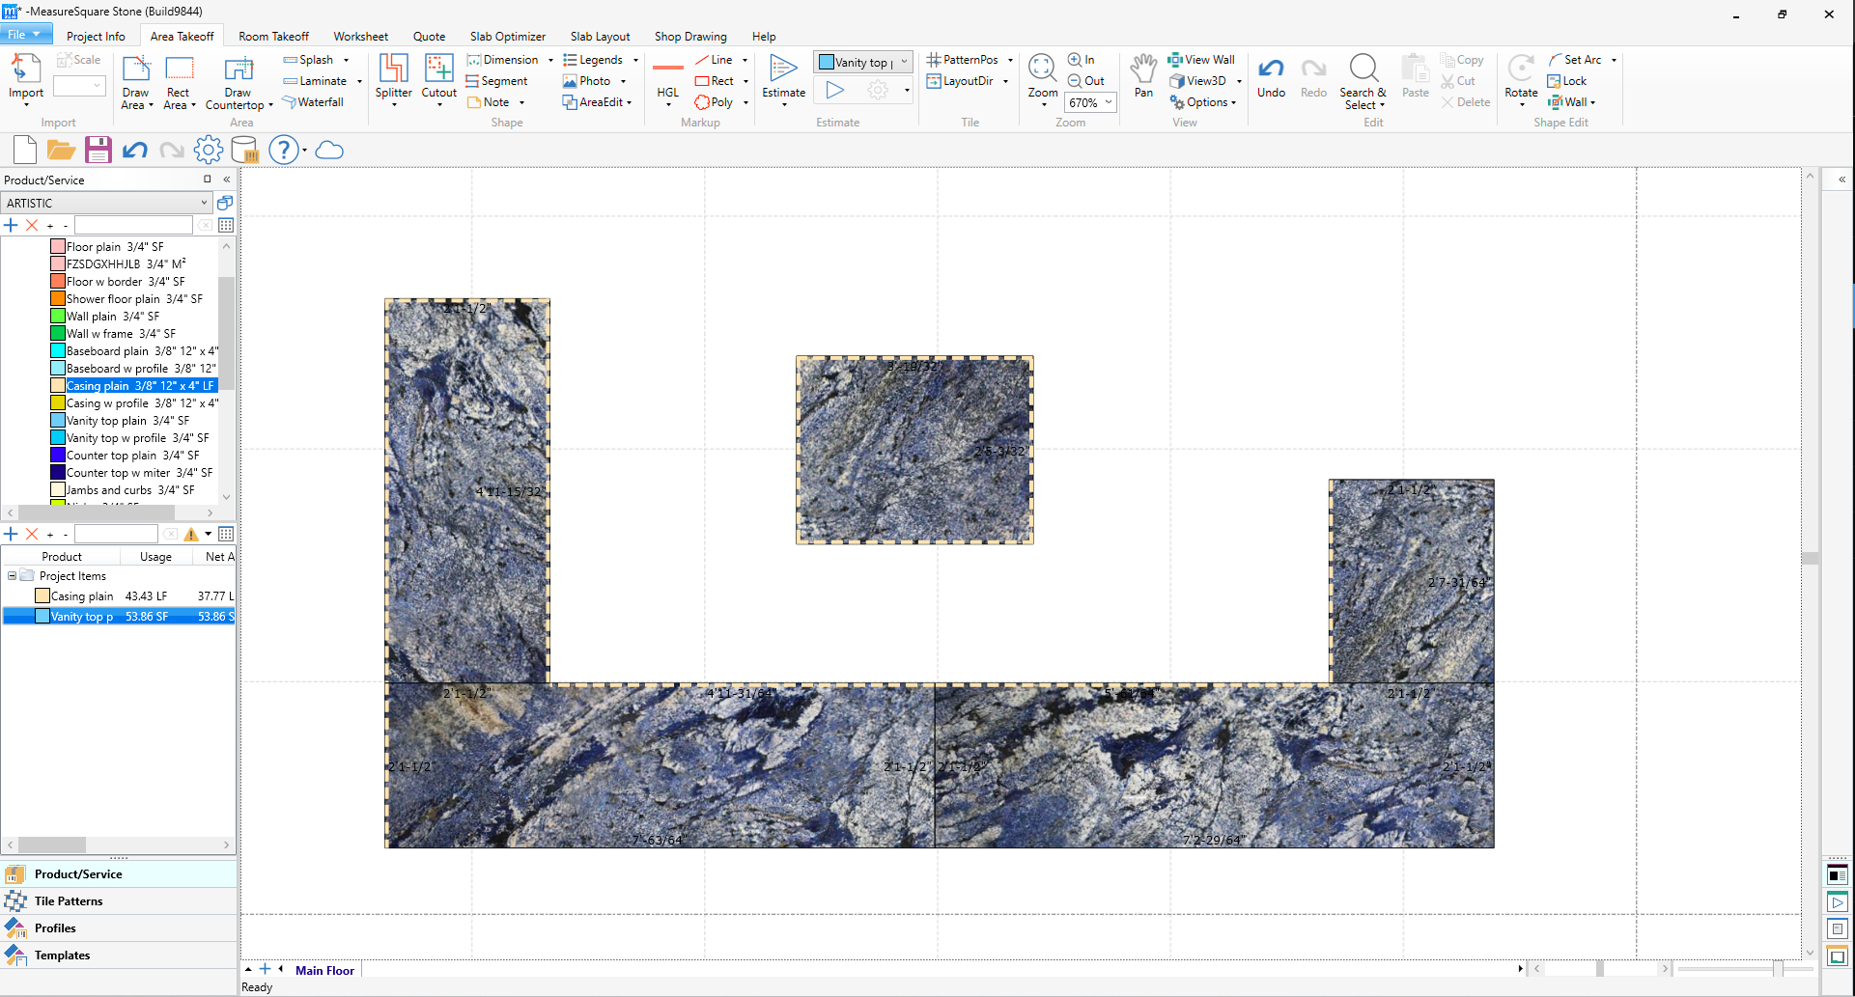Open the Tile Patterns panel
Viewport: 1855px width, 997px height.
point(69,901)
